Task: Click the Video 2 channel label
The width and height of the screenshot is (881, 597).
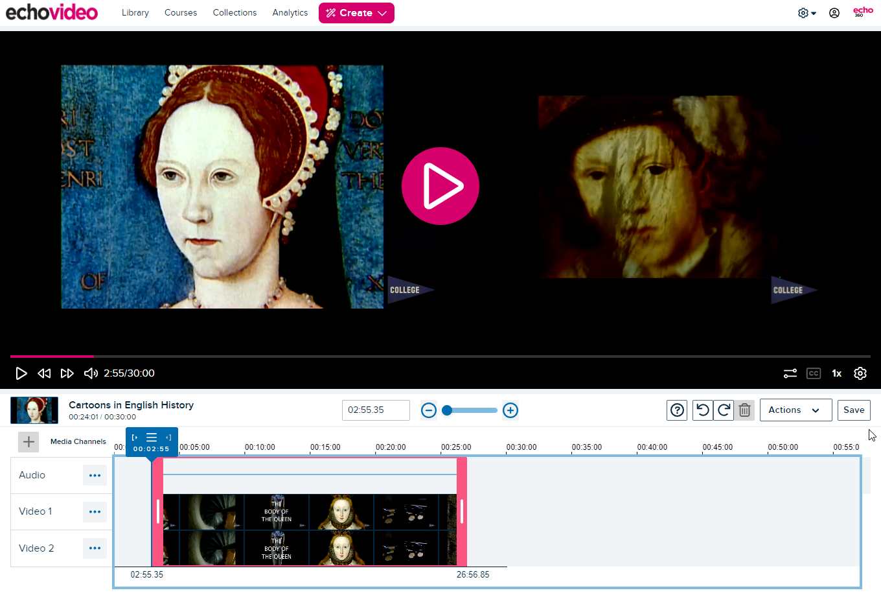Action: 36,548
